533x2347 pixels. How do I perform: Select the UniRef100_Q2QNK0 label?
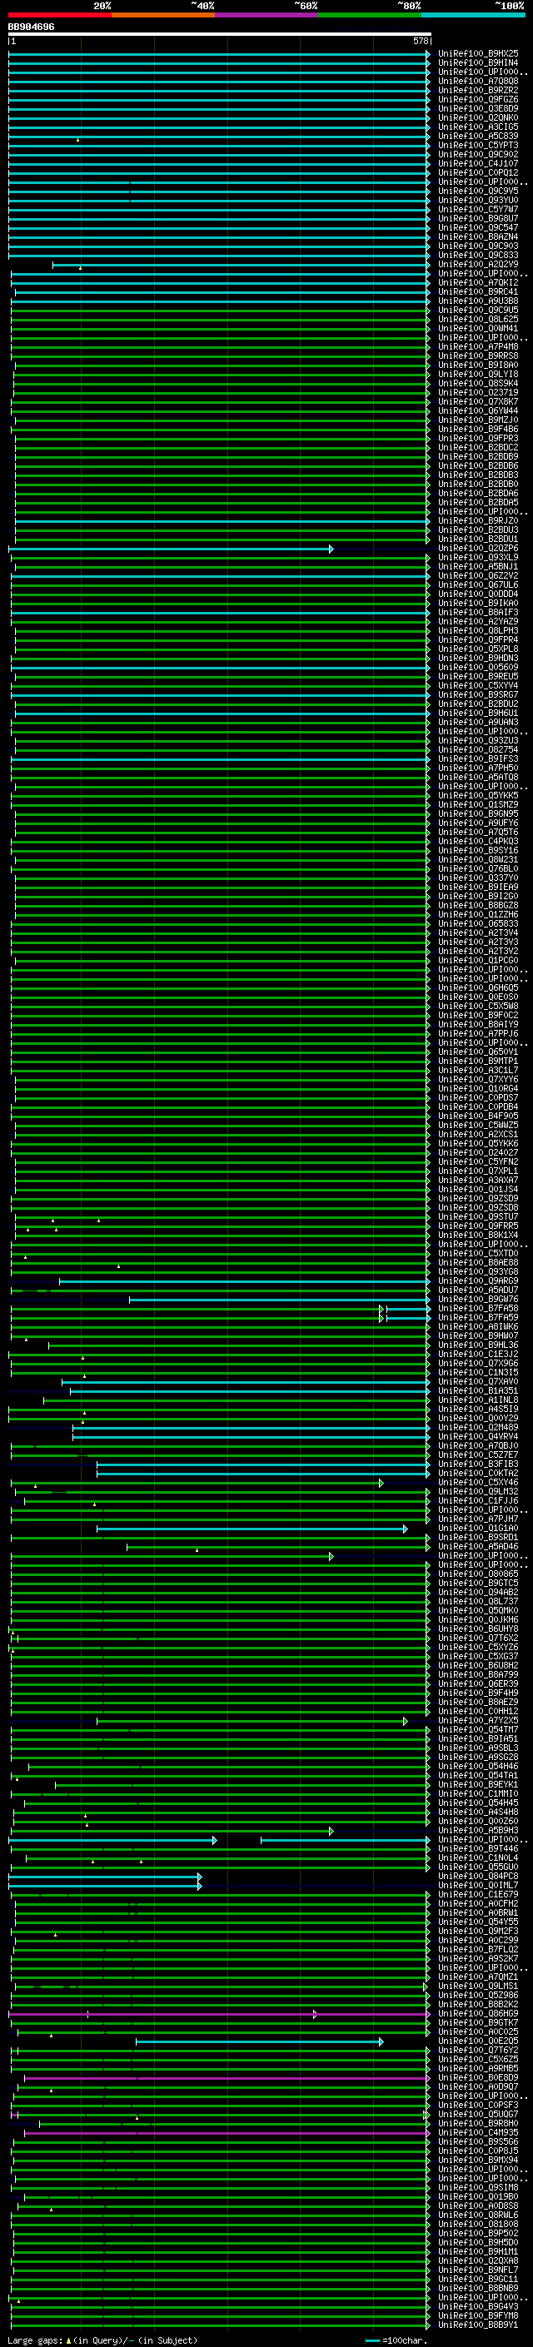coord(478,117)
